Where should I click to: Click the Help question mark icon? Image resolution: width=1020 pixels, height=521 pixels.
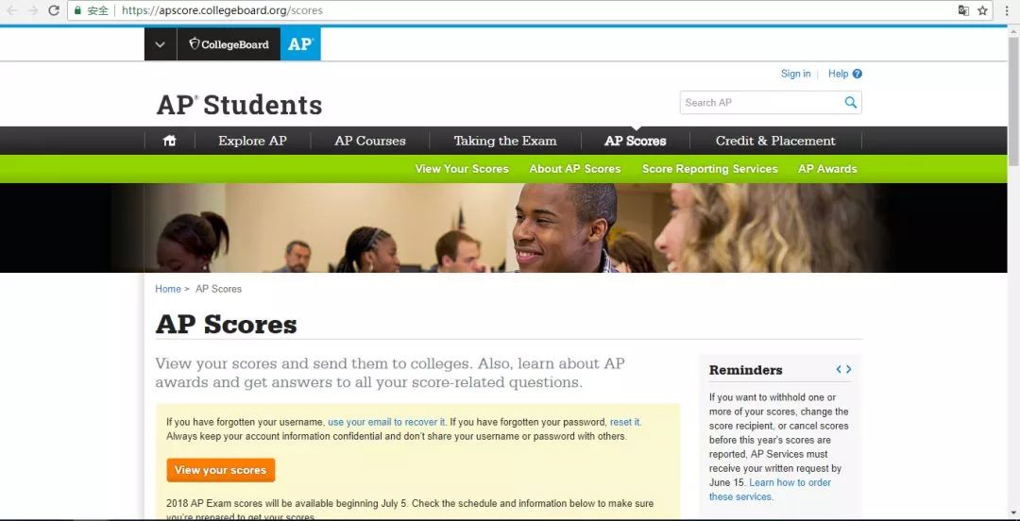(858, 75)
